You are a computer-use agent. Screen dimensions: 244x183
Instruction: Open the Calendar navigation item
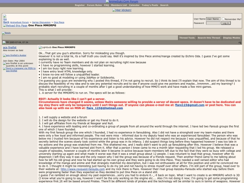pyautogui.click(x=134, y=5)
